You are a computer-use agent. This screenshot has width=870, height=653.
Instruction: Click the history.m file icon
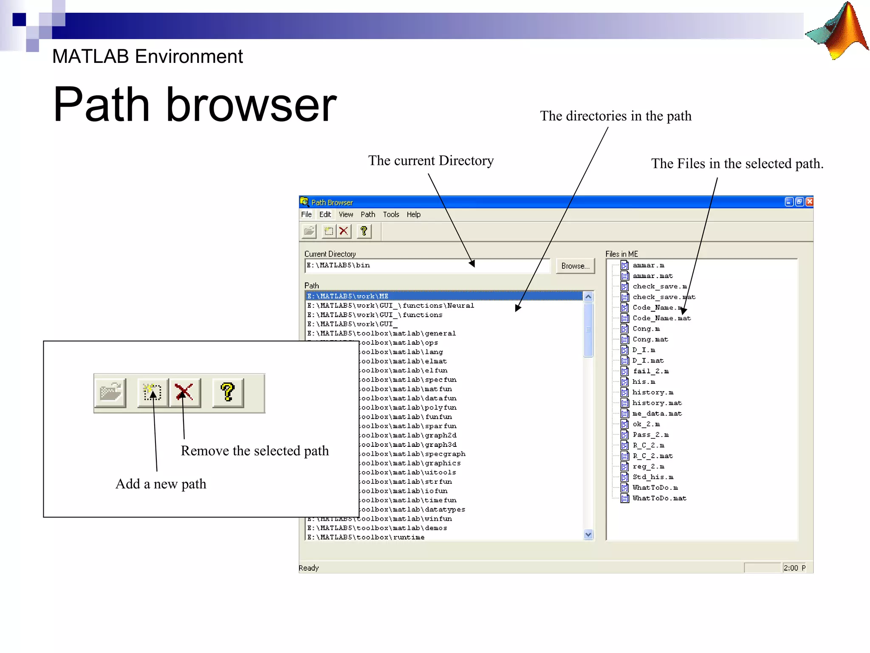[x=624, y=392]
